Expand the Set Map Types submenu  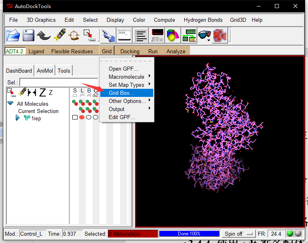tap(127, 85)
